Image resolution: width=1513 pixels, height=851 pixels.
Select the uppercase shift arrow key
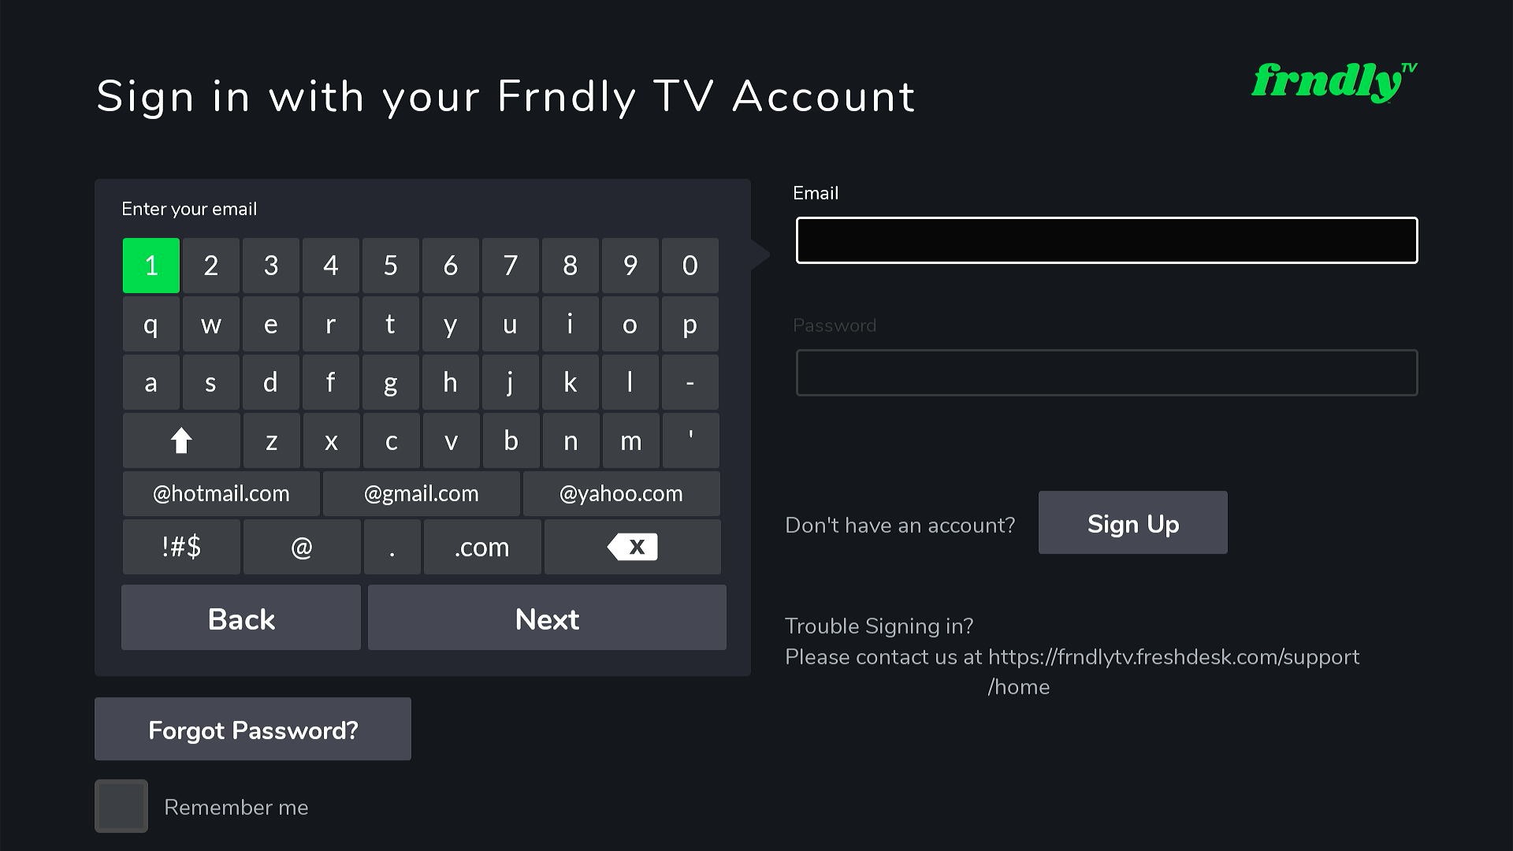[x=182, y=440]
